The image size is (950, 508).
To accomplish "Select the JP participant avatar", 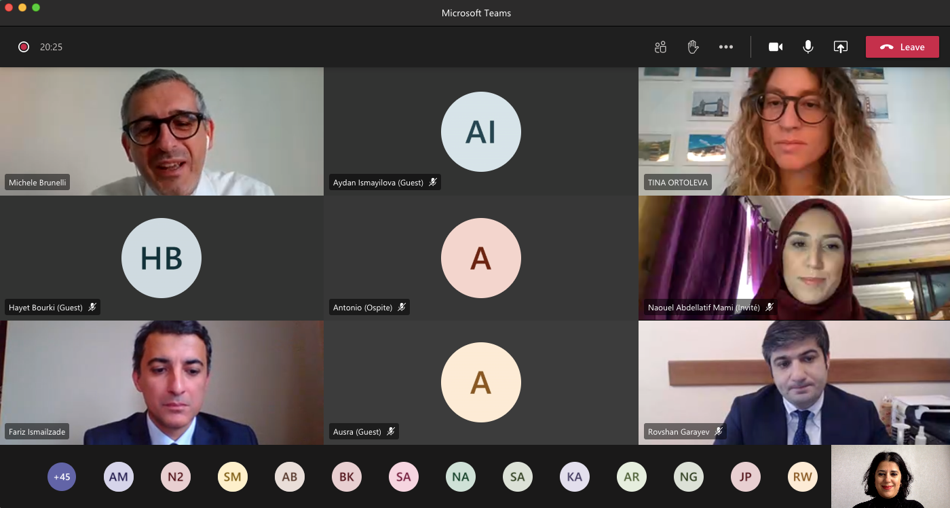I will [x=746, y=477].
